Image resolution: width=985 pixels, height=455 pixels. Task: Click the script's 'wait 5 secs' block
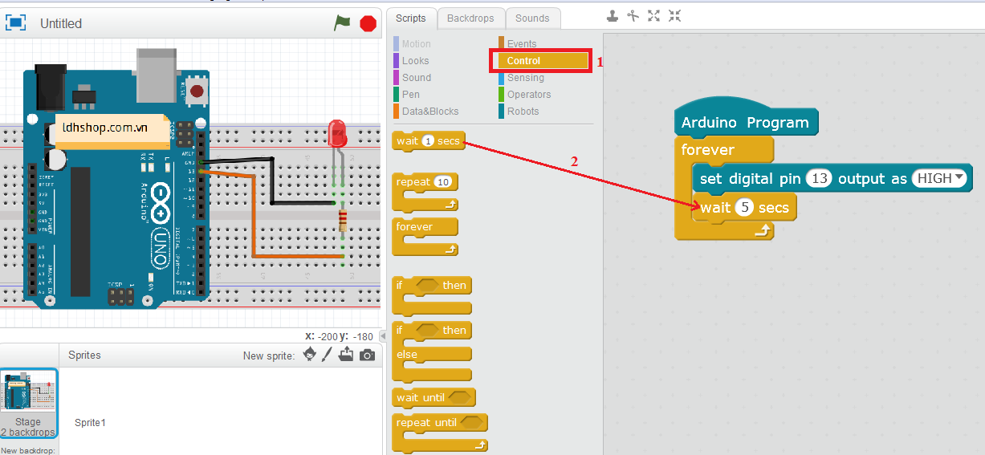pos(744,208)
